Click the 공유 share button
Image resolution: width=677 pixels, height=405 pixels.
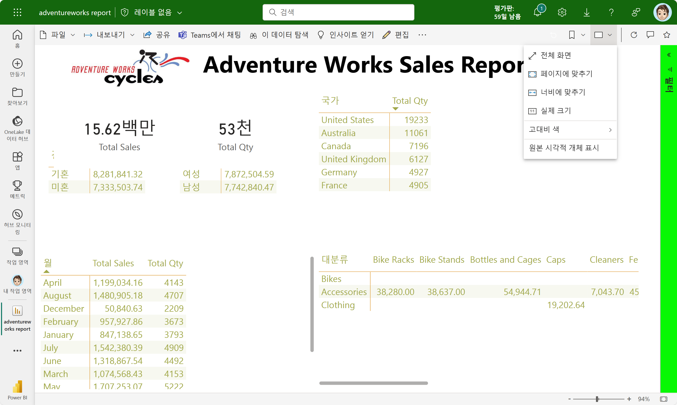pyautogui.click(x=157, y=35)
